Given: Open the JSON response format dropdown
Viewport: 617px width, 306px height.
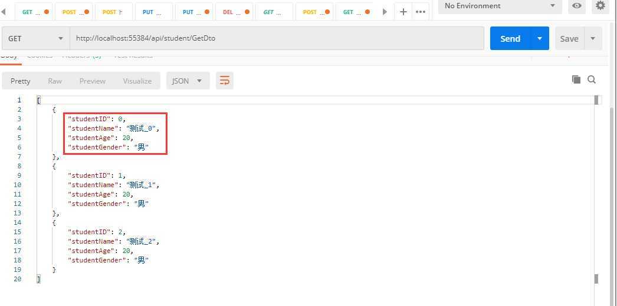Looking at the screenshot, I should click(188, 81).
